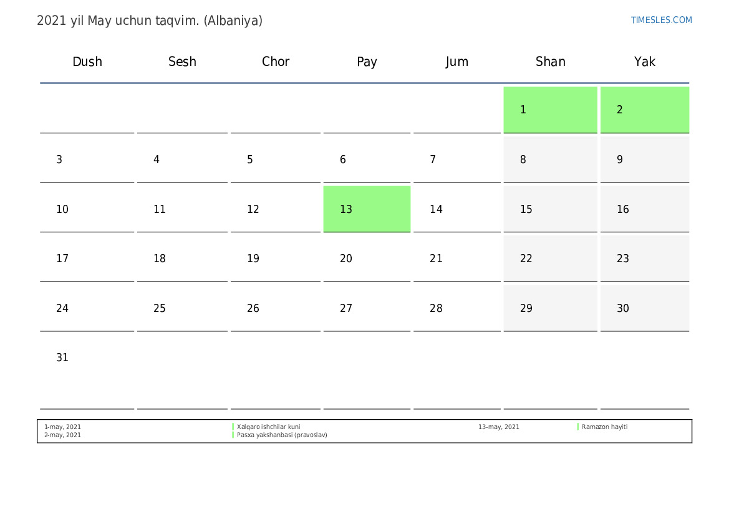Click the calendar title for May 2021

[x=150, y=21]
